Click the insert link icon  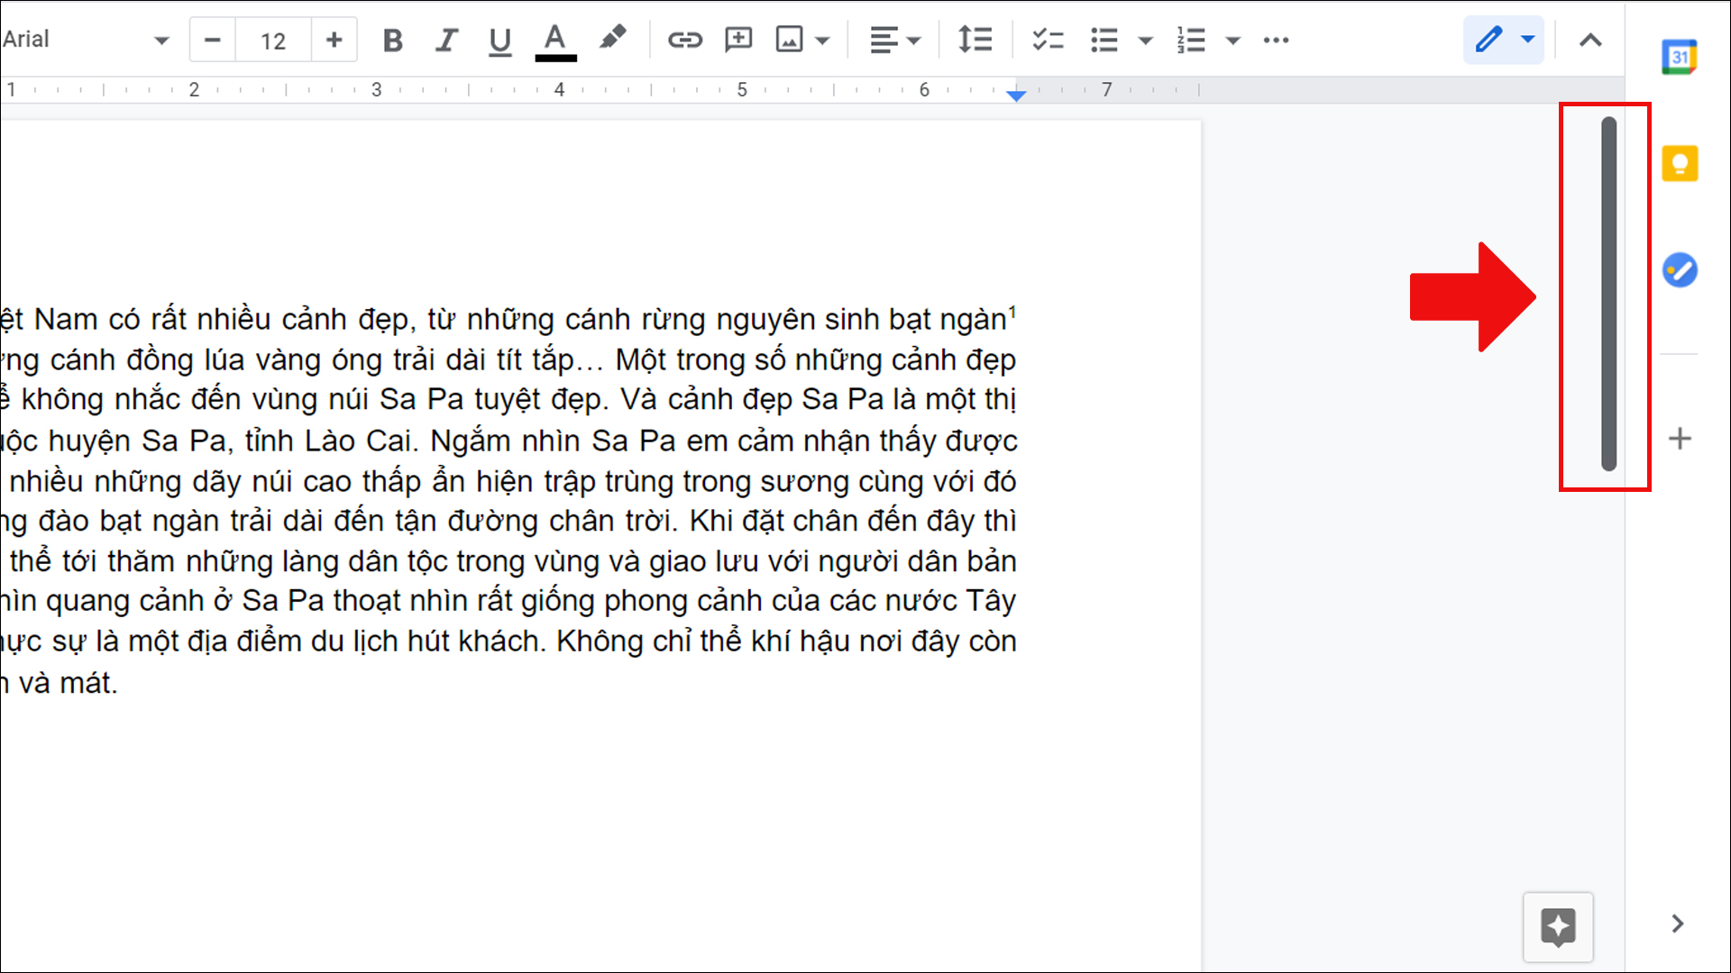(x=684, y=41)
